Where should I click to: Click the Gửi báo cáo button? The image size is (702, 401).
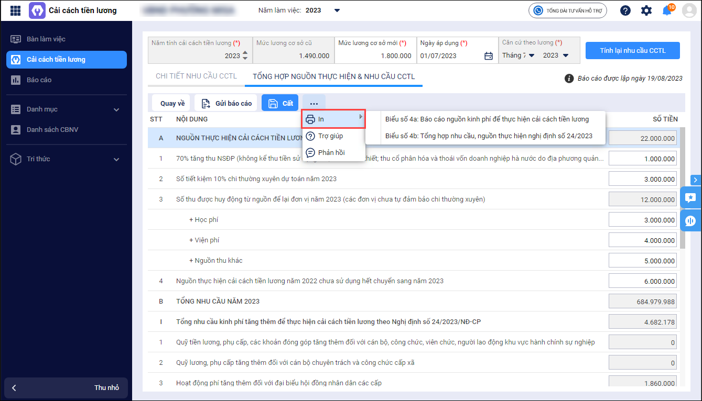[x=226, y=103]
